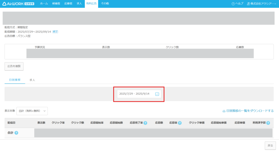Viewport: 279px width, 151px height.
Task: Click help icon next to 応募完了率
Action: pos(145,123)
